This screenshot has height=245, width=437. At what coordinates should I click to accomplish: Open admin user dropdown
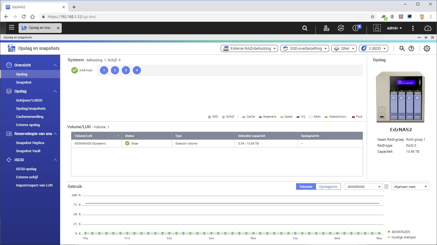tap(394, 28)
